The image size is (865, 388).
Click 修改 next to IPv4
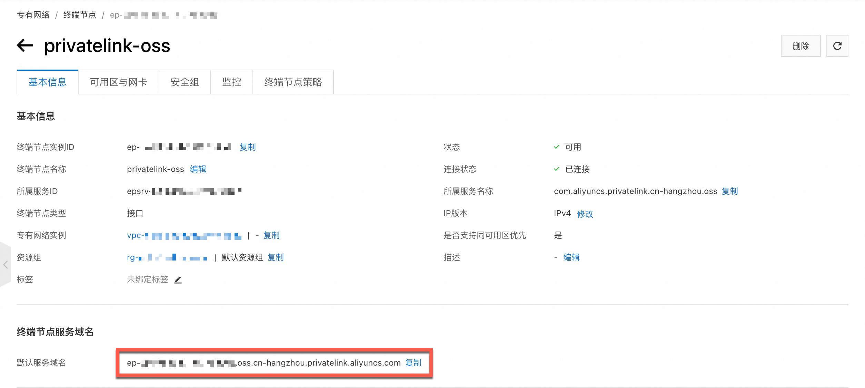pyautogui.click(x=585, y=214)
